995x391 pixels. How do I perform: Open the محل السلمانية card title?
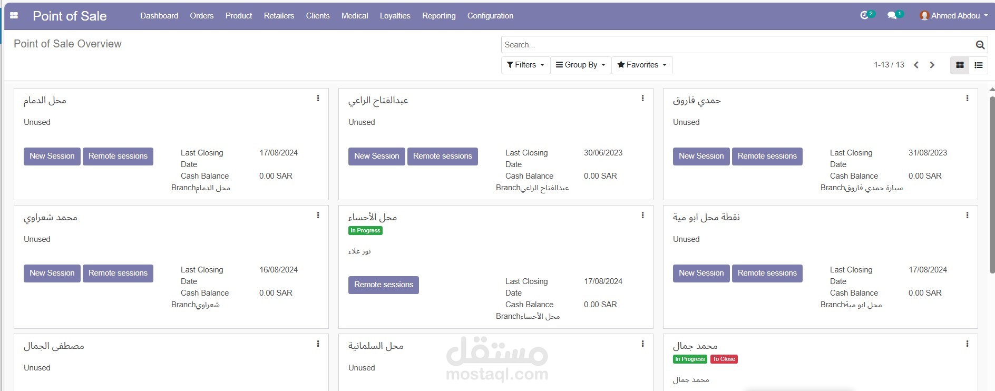tap(376, 346)
